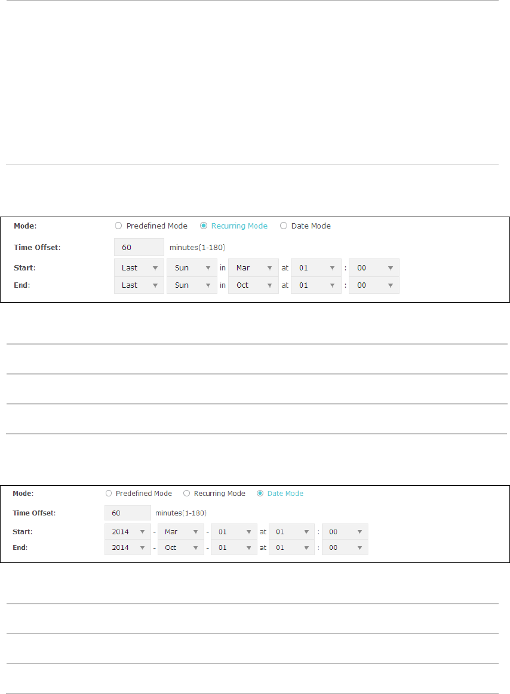Select Recurring Mode in the Date Mode panel
The image size is (510, 694).
tap(186, 493)
